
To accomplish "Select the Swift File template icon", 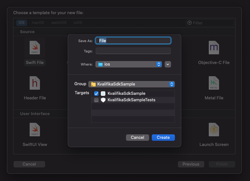I will 35,48.
